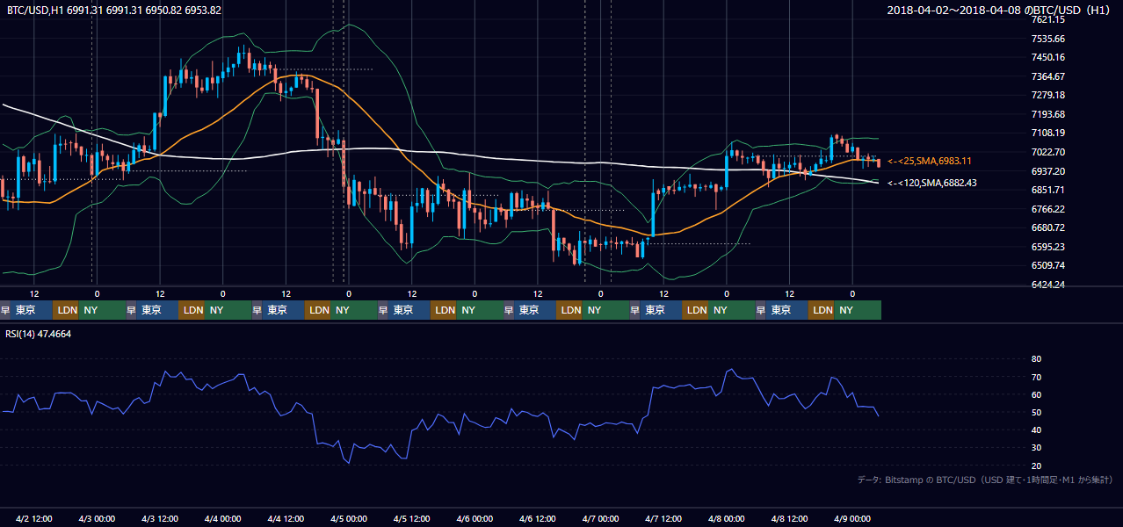Click price axis label 7108.19
Image resolution: width=1123 pixels, height=527 pixels.
(x=1048, y=133)
